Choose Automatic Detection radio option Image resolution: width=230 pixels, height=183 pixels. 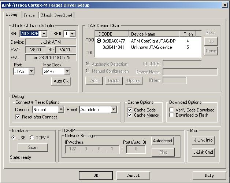click(x=88, y=64)
